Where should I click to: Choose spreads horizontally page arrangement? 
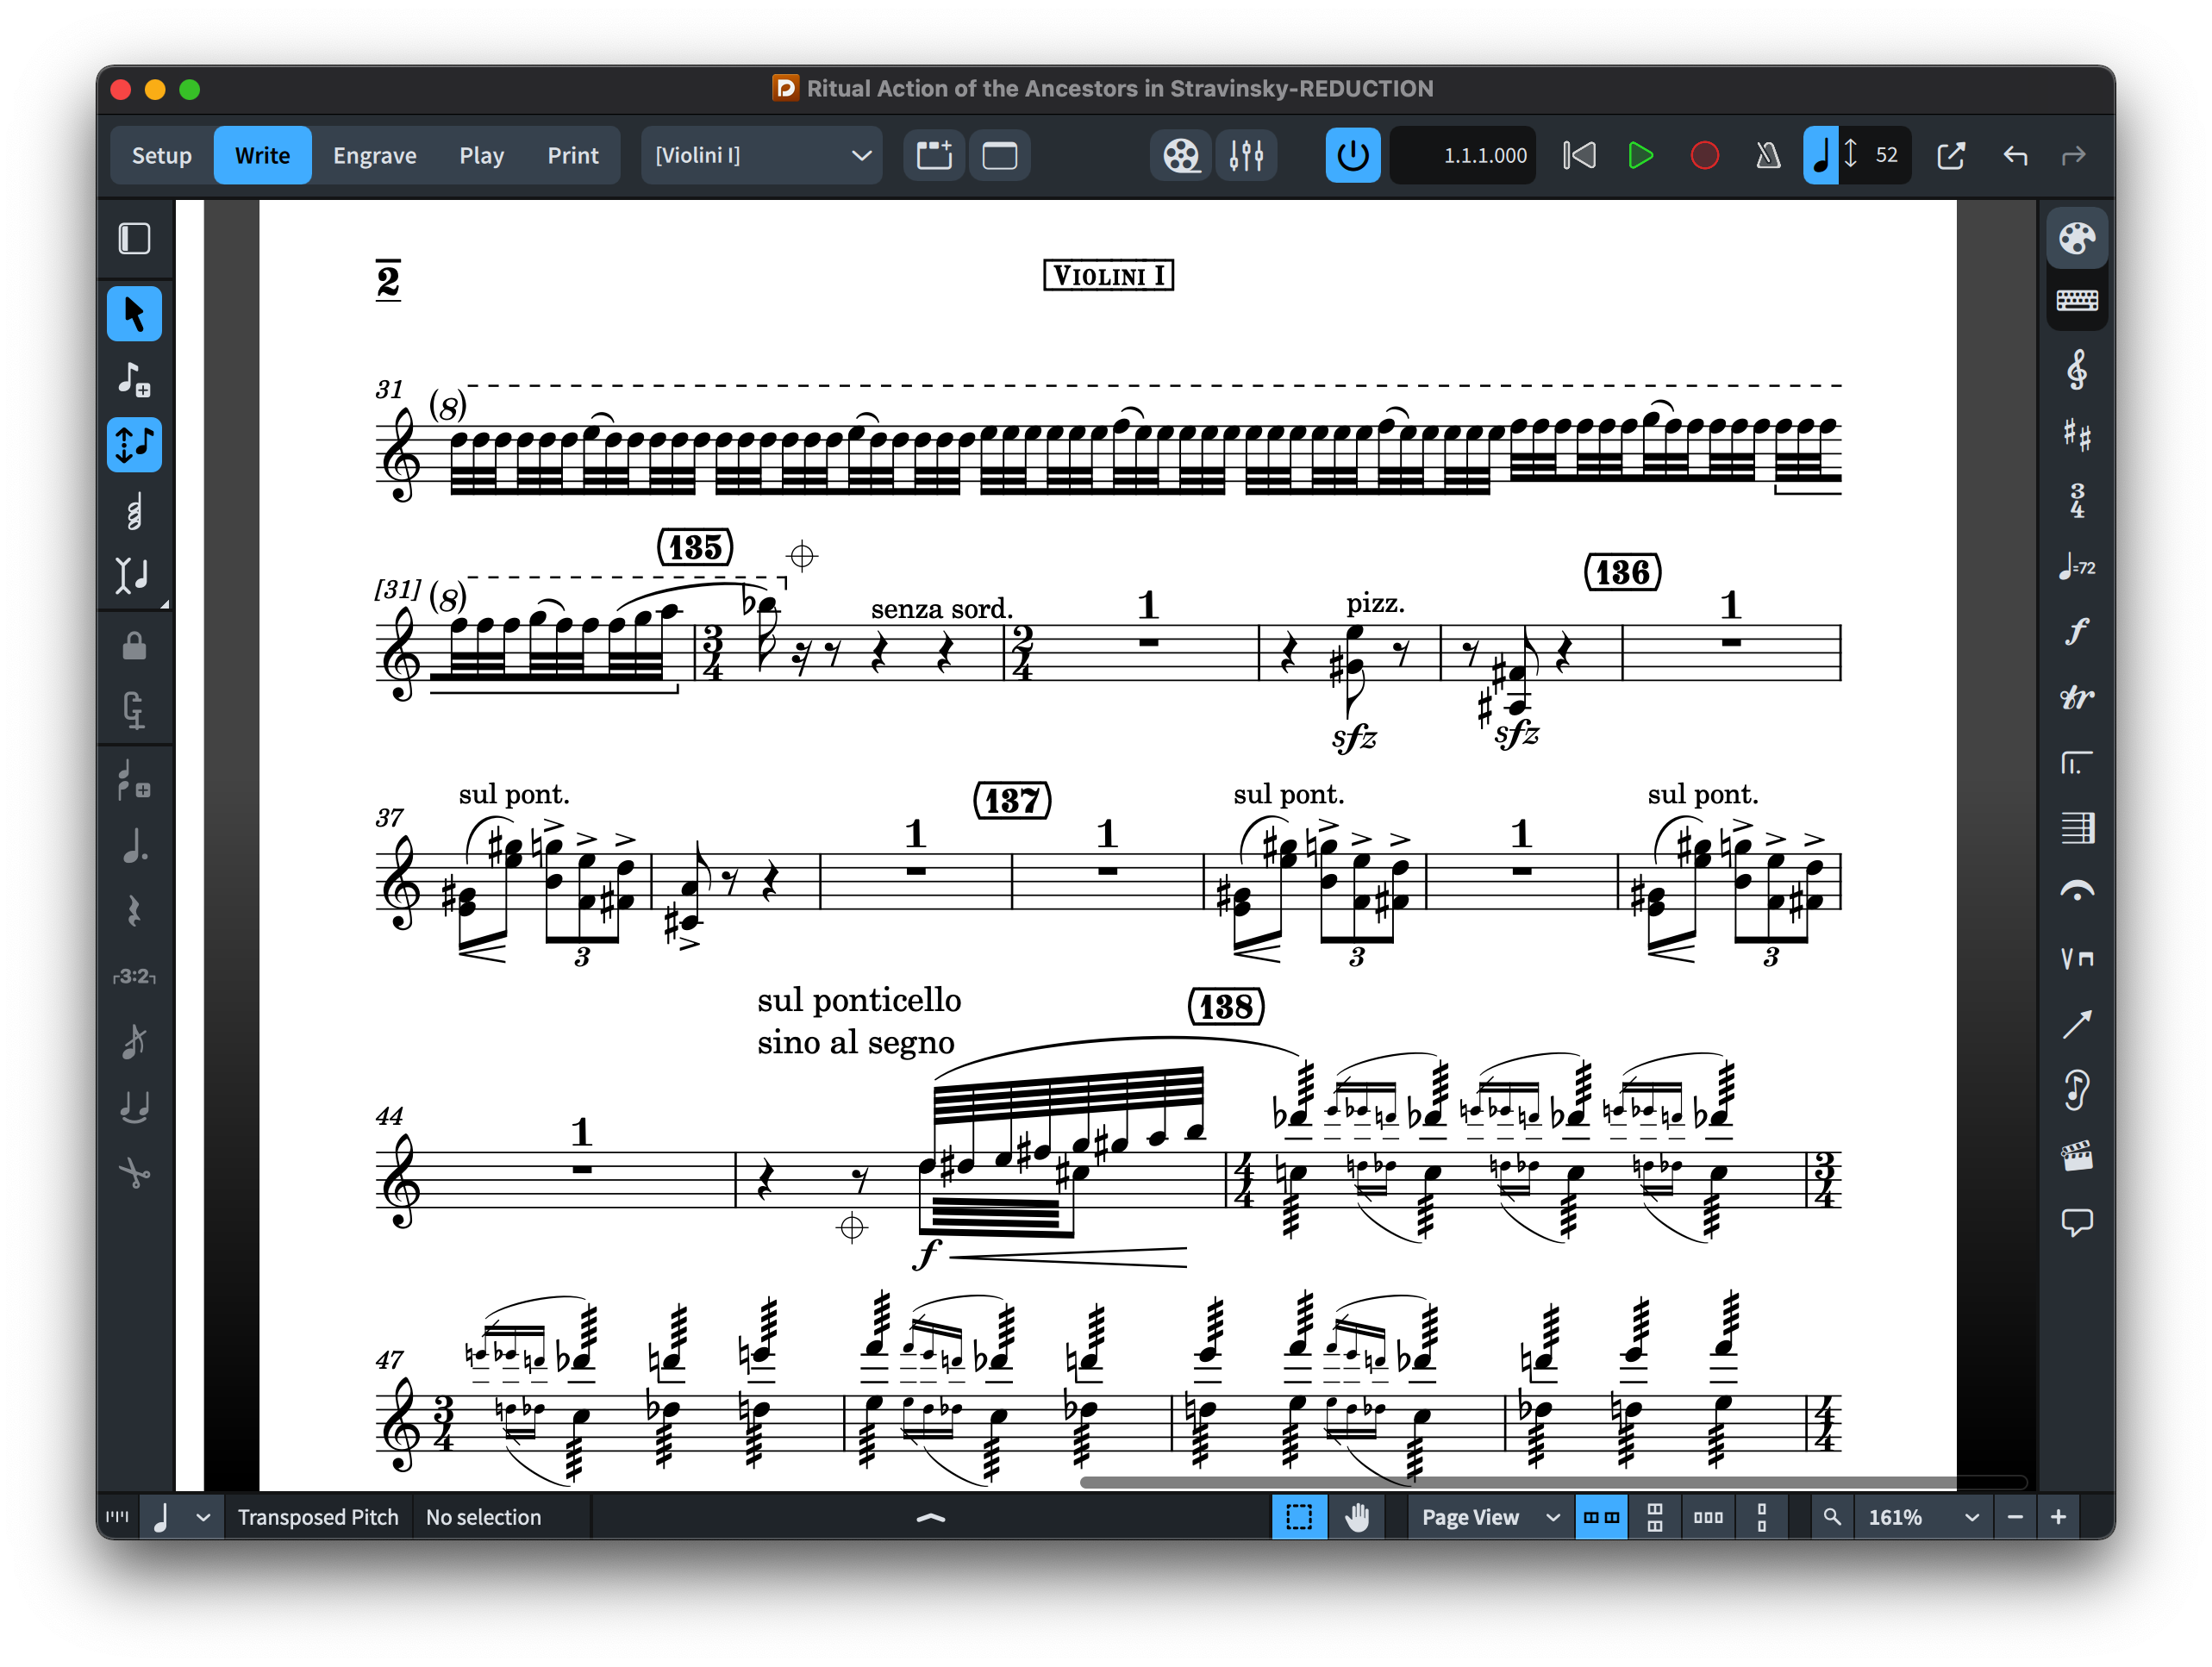click(1600, 1517)
